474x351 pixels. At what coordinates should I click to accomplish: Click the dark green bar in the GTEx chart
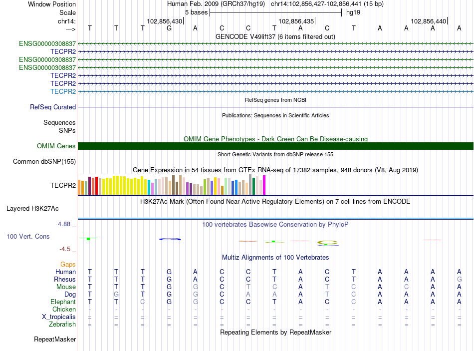(x=253, y=186)
